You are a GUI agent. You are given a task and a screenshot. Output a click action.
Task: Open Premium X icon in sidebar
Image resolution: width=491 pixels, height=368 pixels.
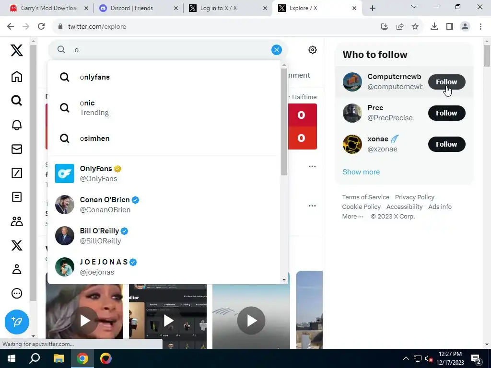click(17, 245)
